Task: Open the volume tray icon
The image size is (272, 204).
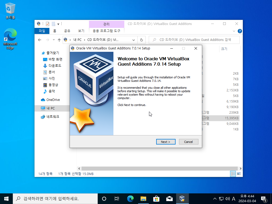Action: [227, 199]
